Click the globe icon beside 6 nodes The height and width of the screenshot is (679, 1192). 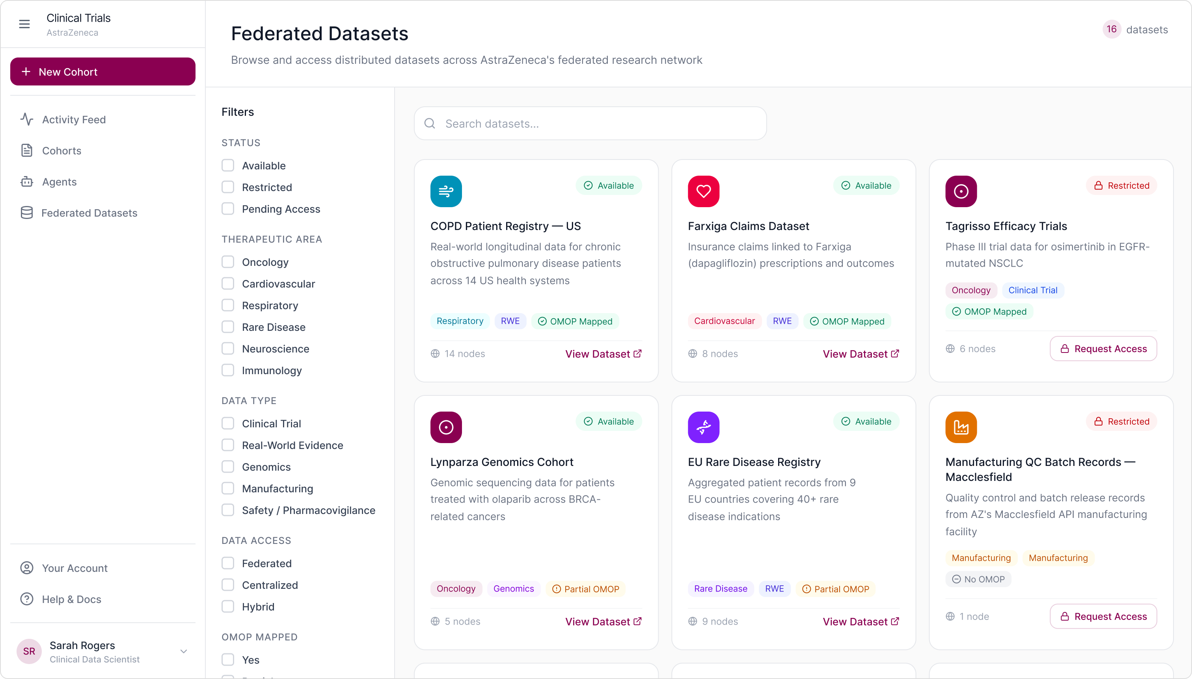(x=950, y=349)
